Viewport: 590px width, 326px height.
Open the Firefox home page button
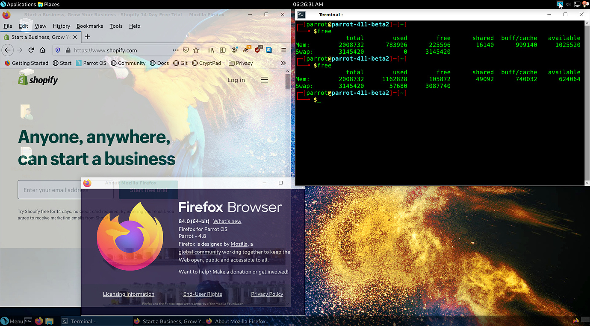point(42,50)
